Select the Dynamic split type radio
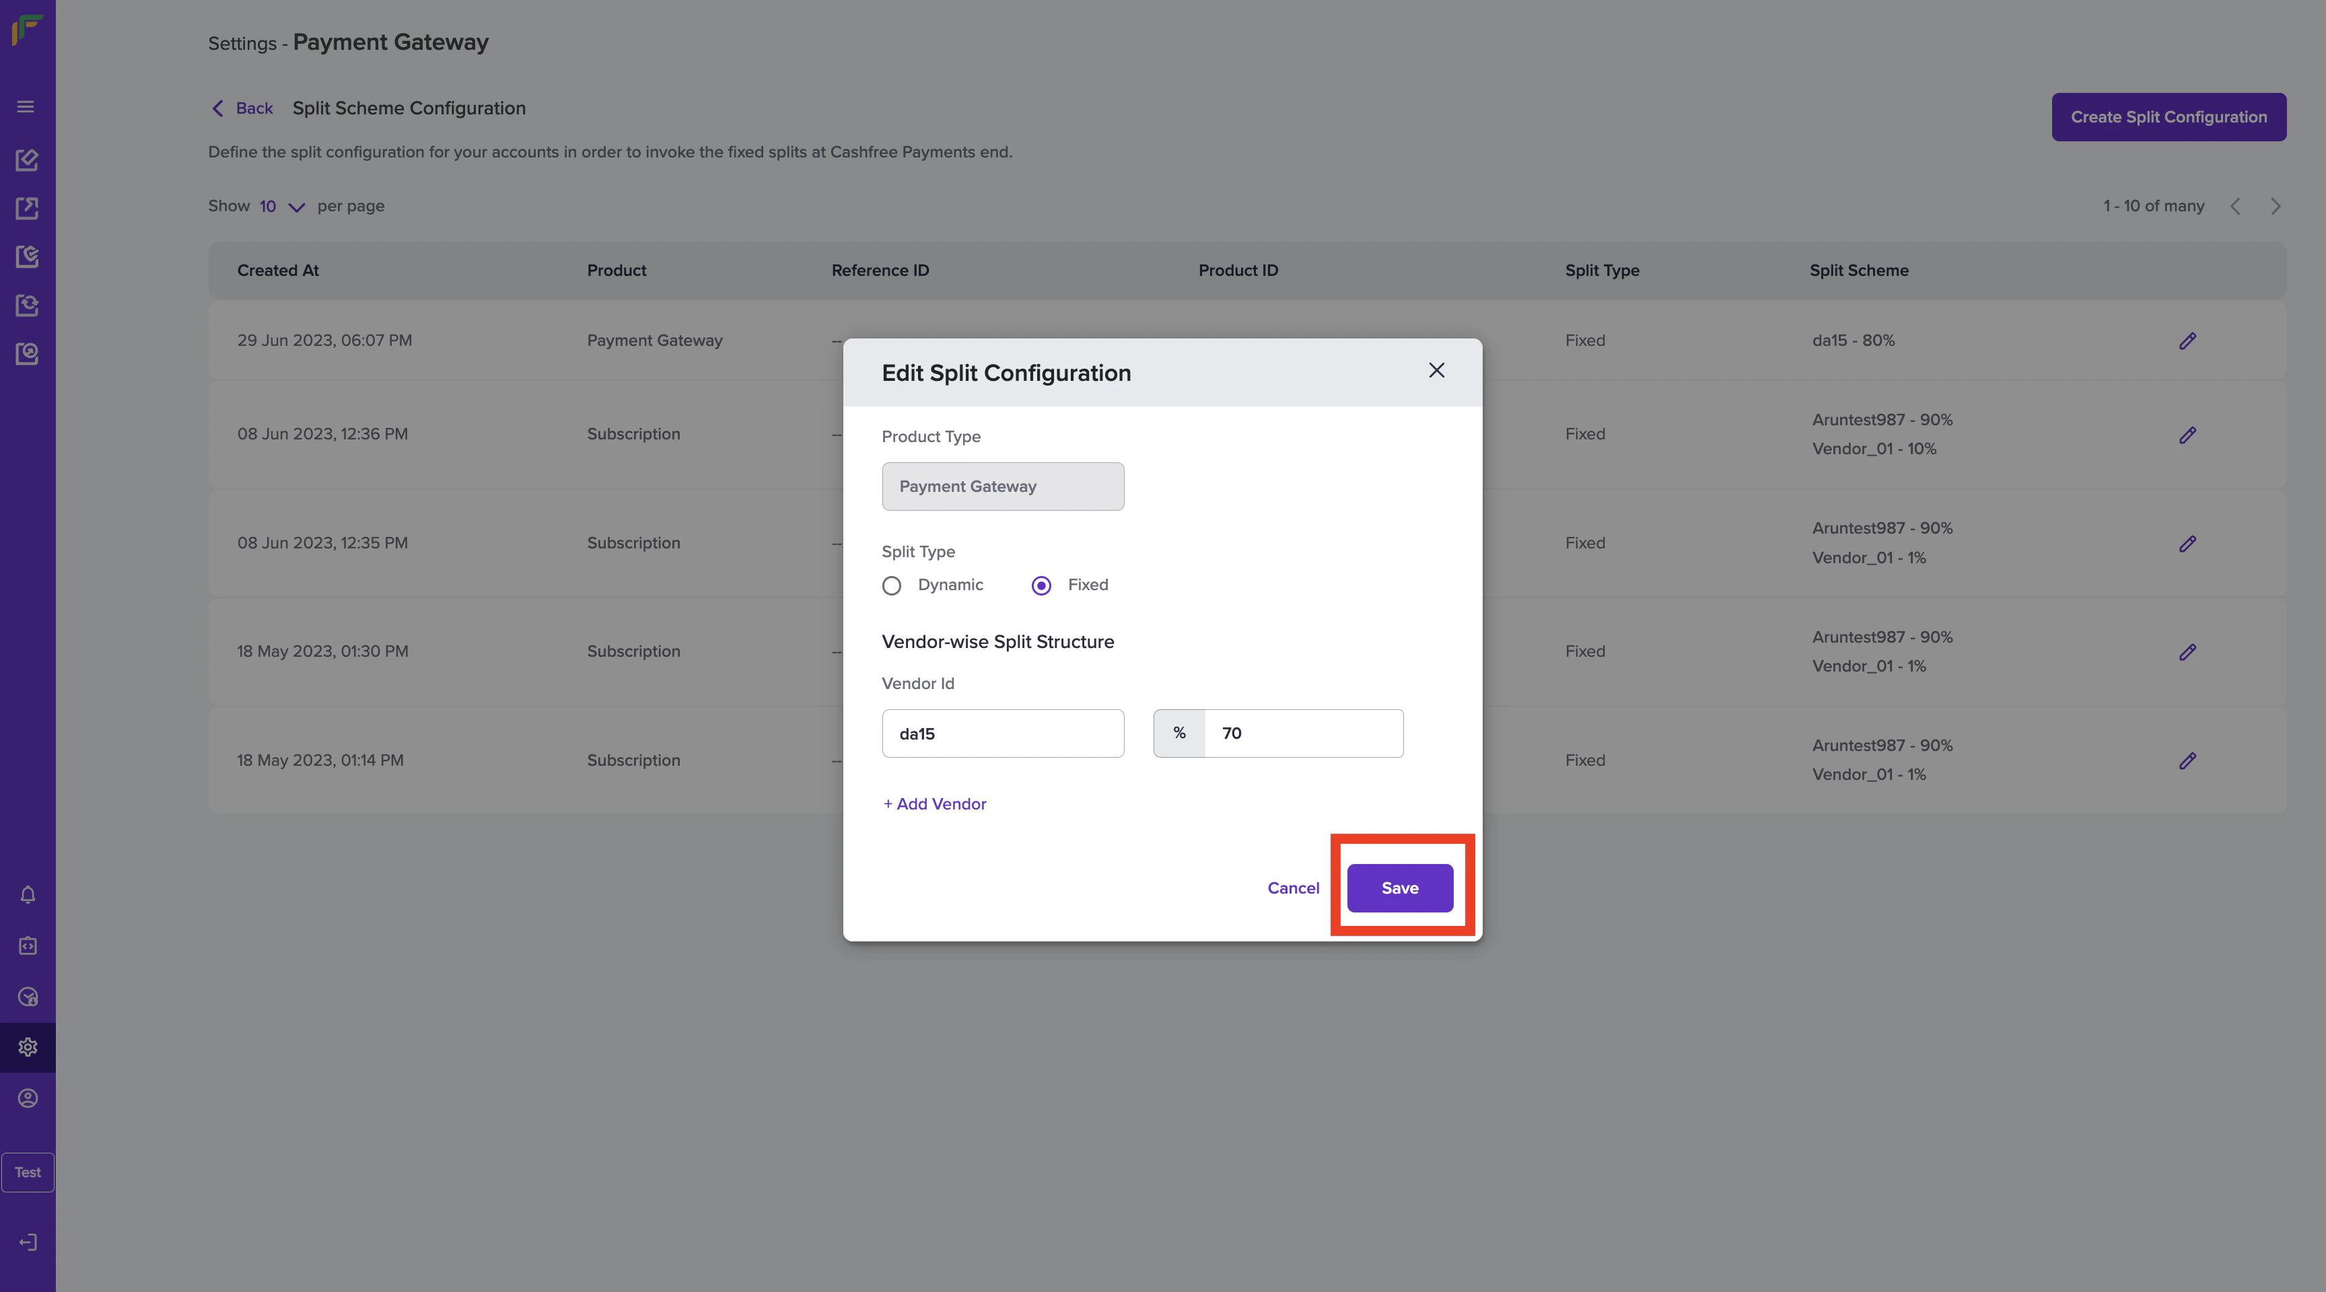The image size is (2326, 1292). pyautogui.click(x=891, y=586)
